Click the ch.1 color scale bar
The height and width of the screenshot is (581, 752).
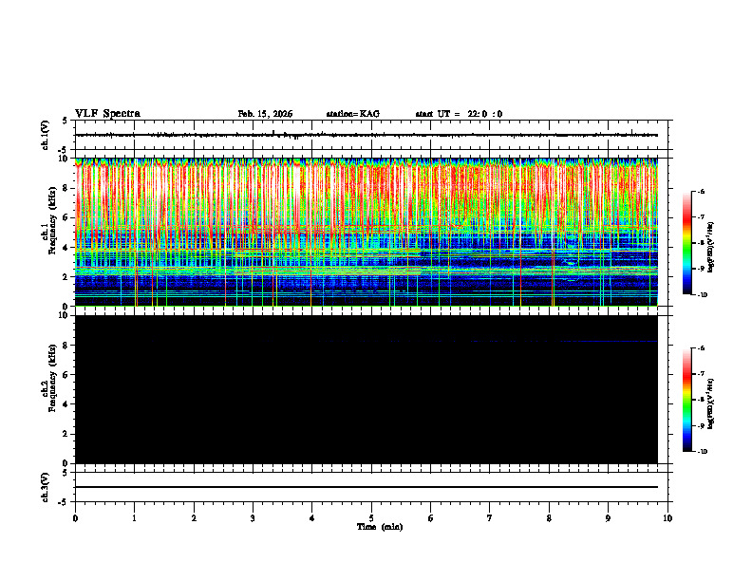(x=687, y=243)
